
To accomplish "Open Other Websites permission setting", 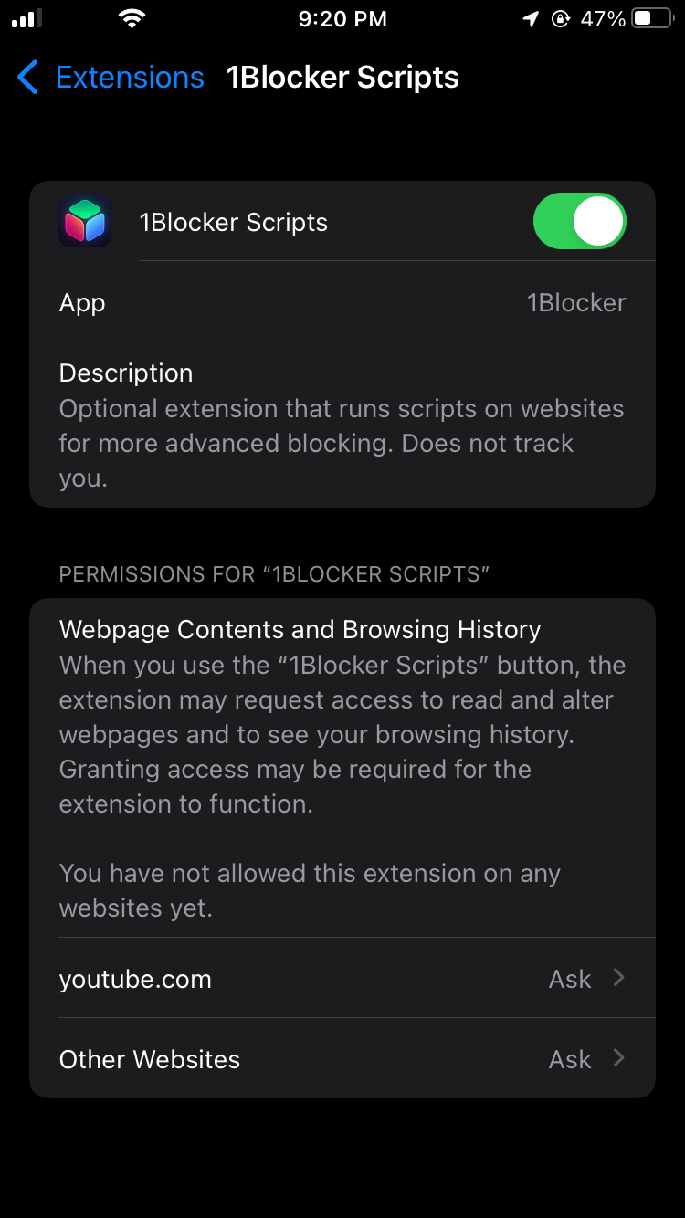I will pos(342,1059).
